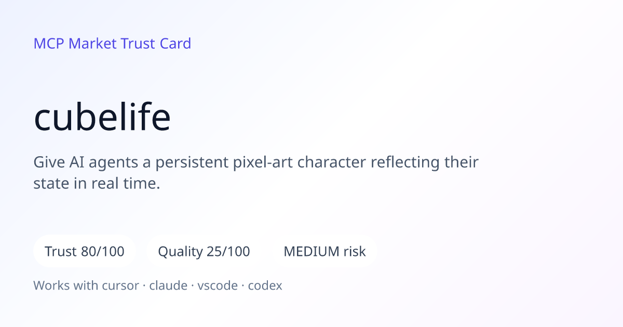This screenshot has width=623, height=327.
Task: Click the 'state in real time.' text line
Action: 97,183
